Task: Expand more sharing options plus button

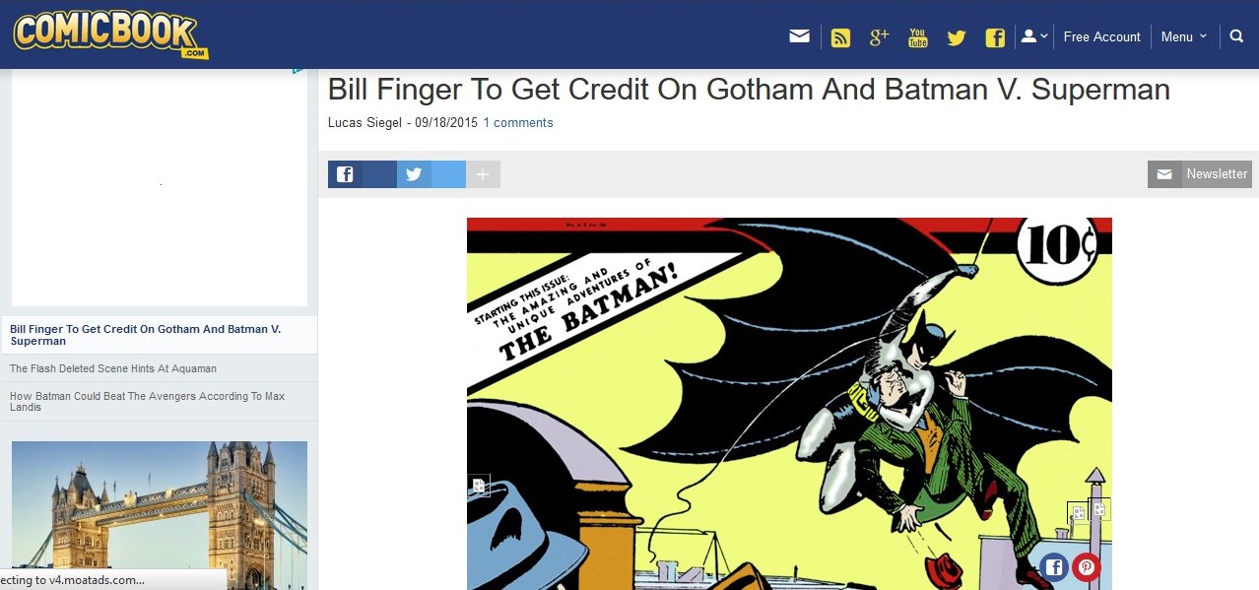Action: pos(483,174)
